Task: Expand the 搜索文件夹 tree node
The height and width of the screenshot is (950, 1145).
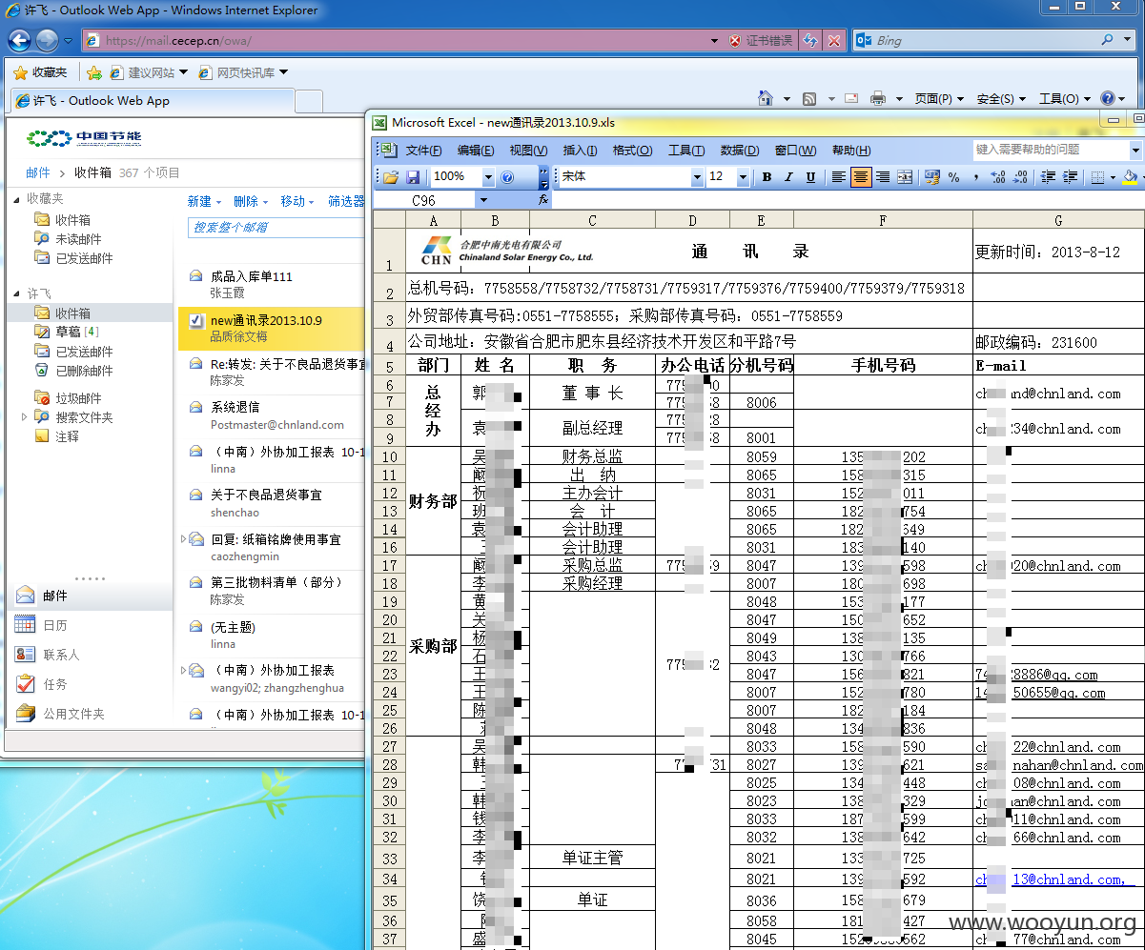Action: [x=25, y=416]
